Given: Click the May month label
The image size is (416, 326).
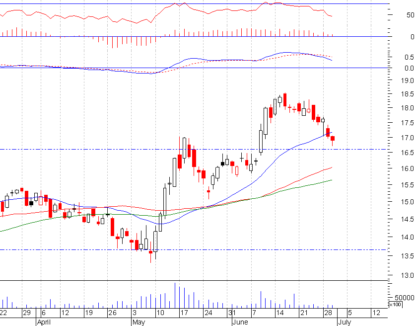Looking at the screenshot, I should pyautogui.click(x=139, y=323).
